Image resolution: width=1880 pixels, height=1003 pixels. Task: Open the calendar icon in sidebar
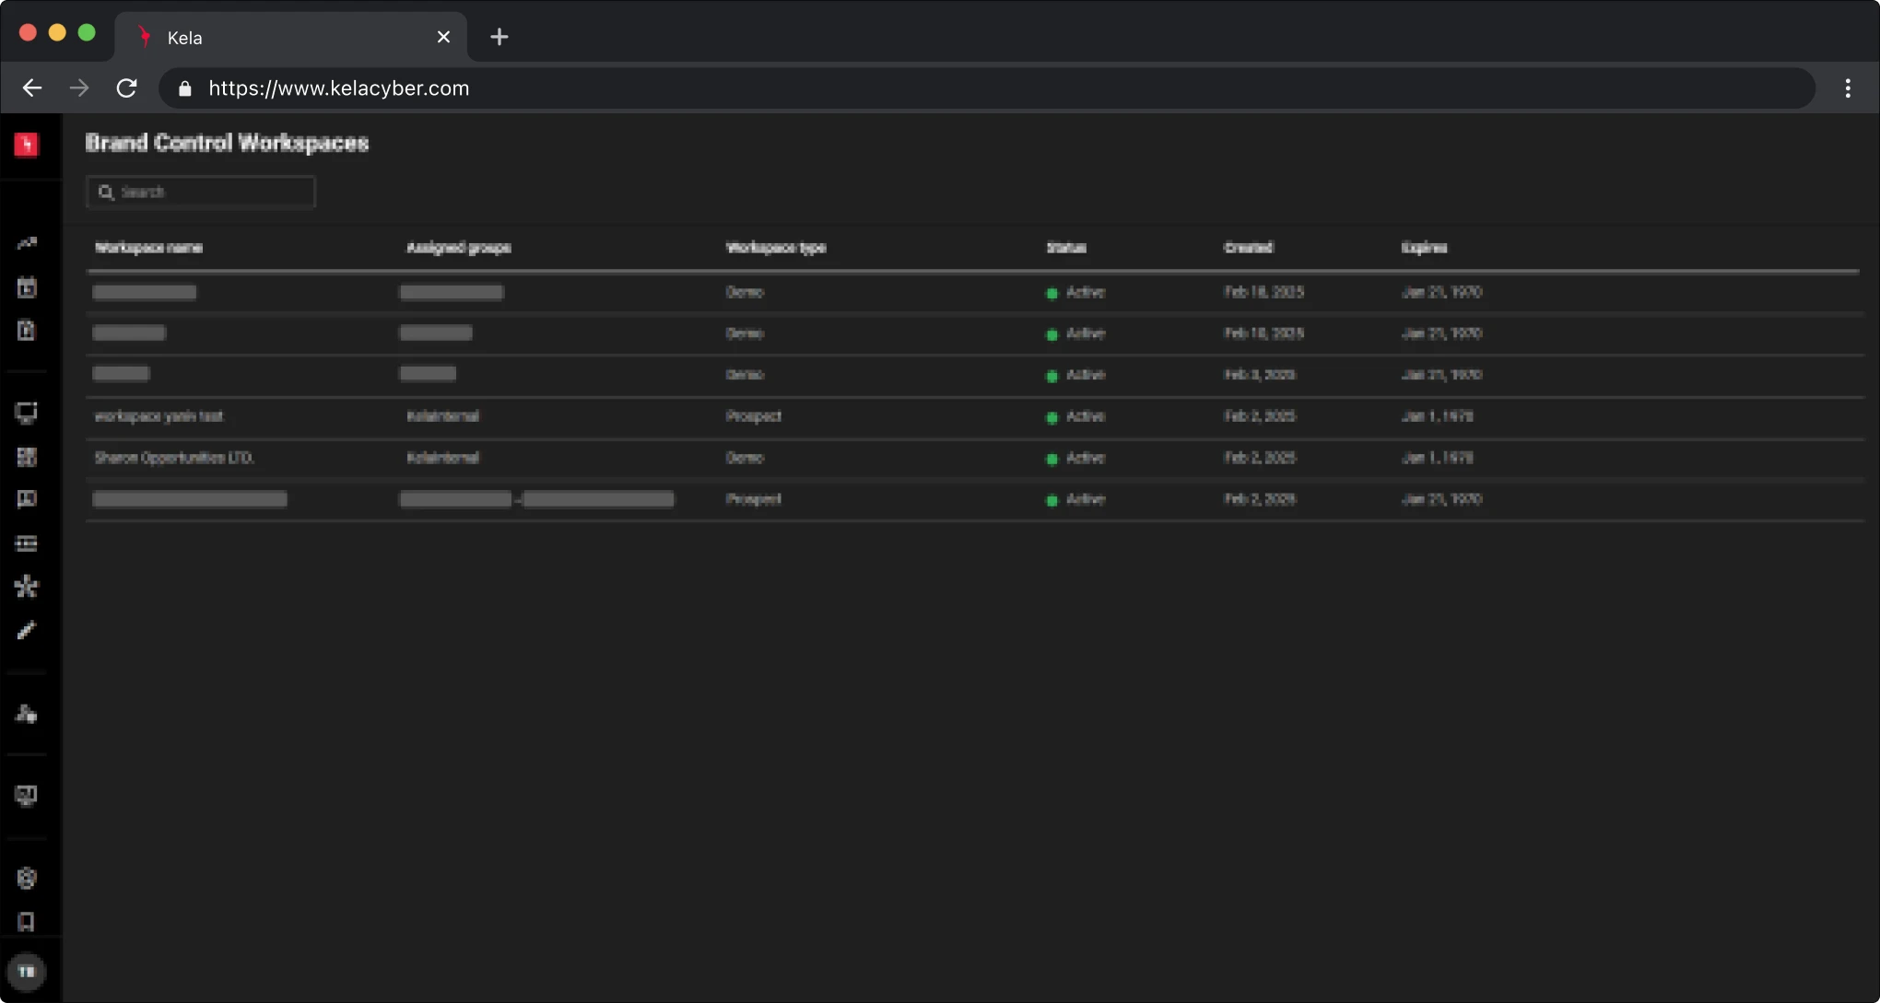point(27,287)
